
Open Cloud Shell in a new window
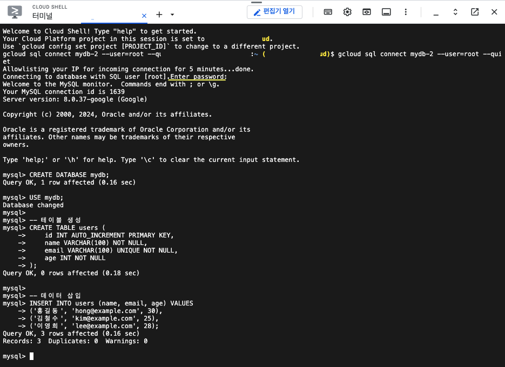(475, 12)
